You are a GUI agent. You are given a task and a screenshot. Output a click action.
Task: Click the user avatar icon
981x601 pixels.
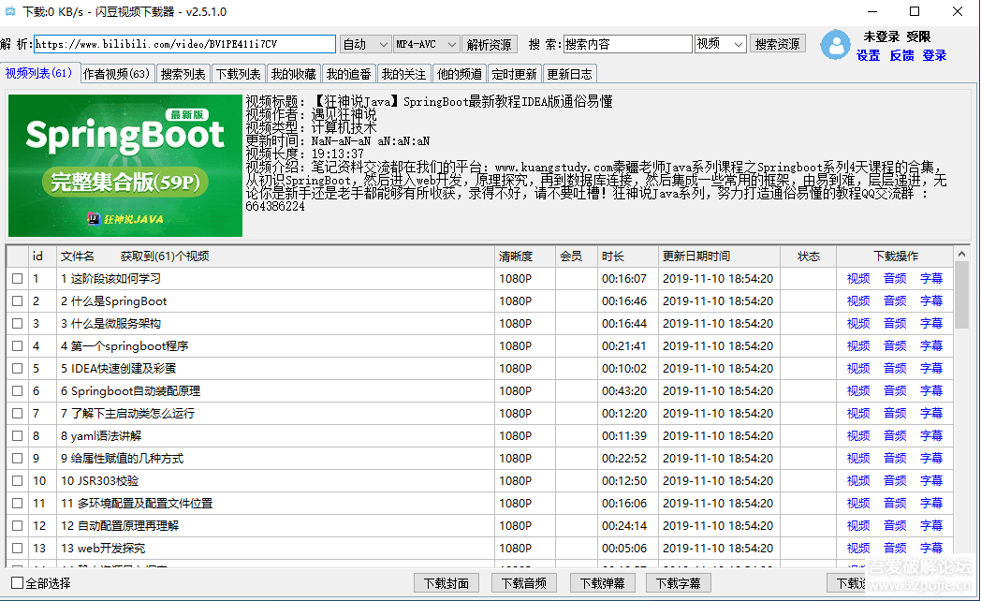(x=835, y=45)
